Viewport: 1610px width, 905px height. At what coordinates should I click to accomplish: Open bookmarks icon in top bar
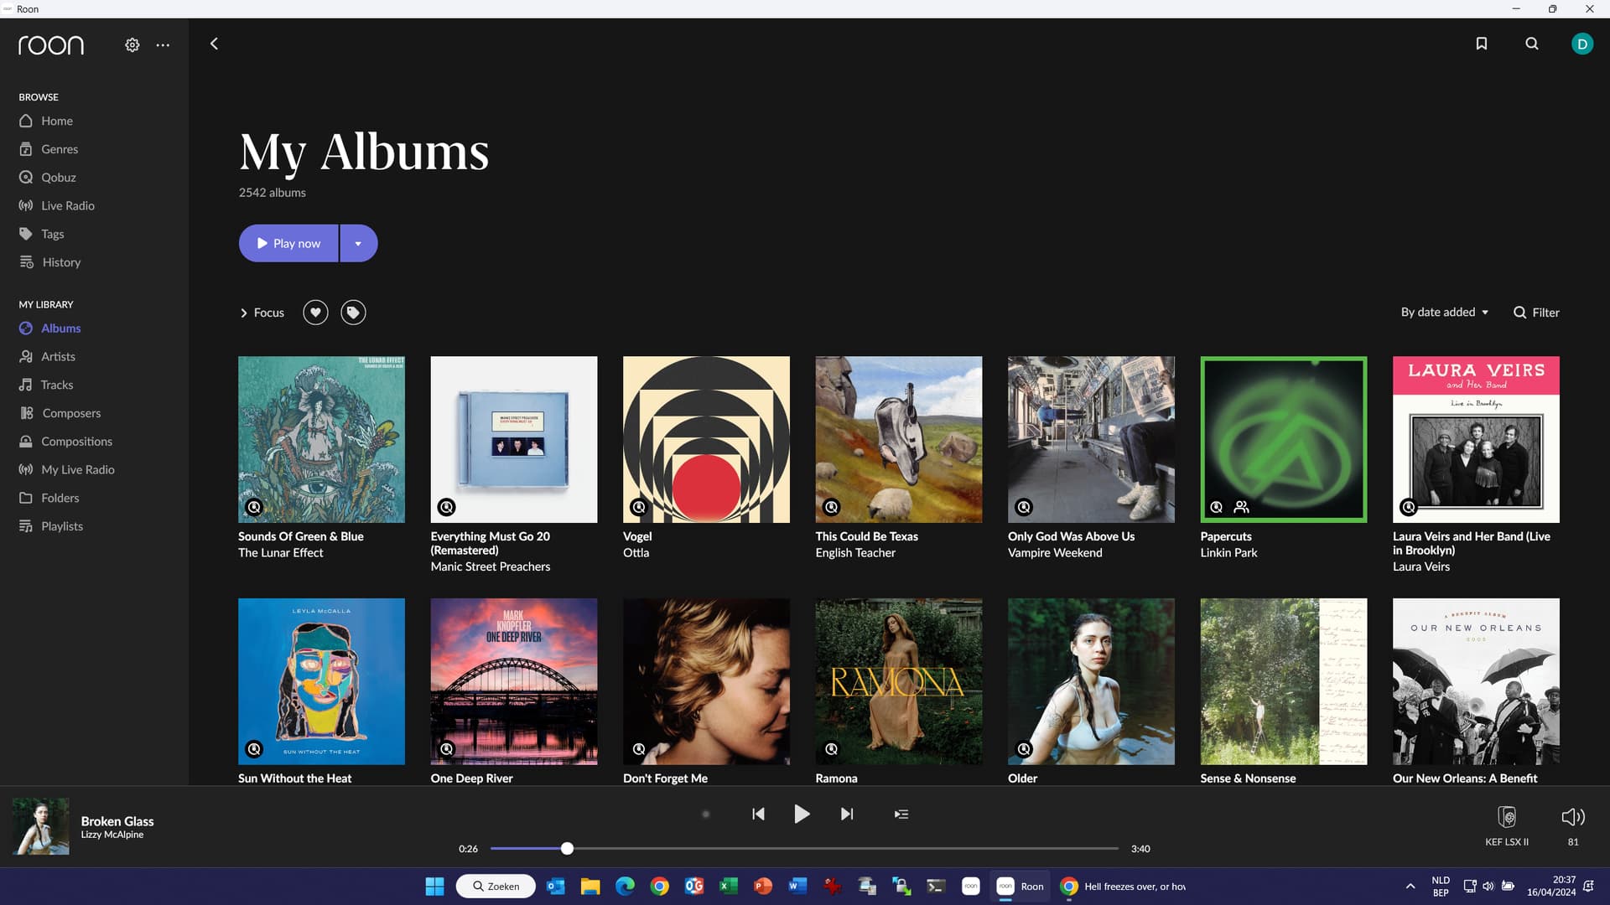pos(1482,44)
